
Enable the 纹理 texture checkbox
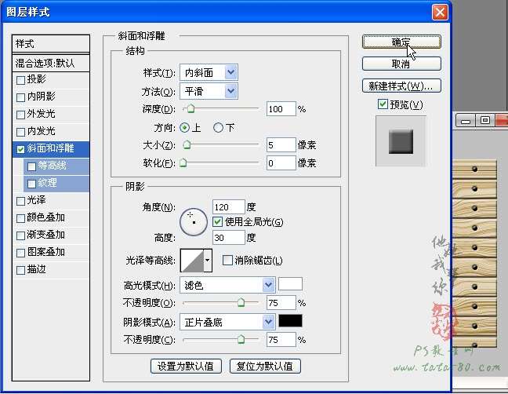(31, 184)
